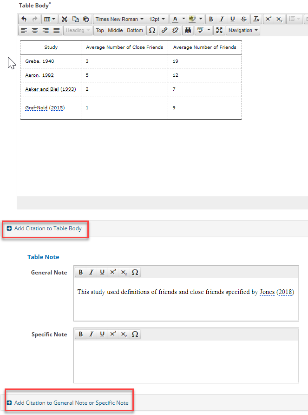The image size is (308, 415).
Task: Click the clear formatting icon
Action: tap(256, 19)
